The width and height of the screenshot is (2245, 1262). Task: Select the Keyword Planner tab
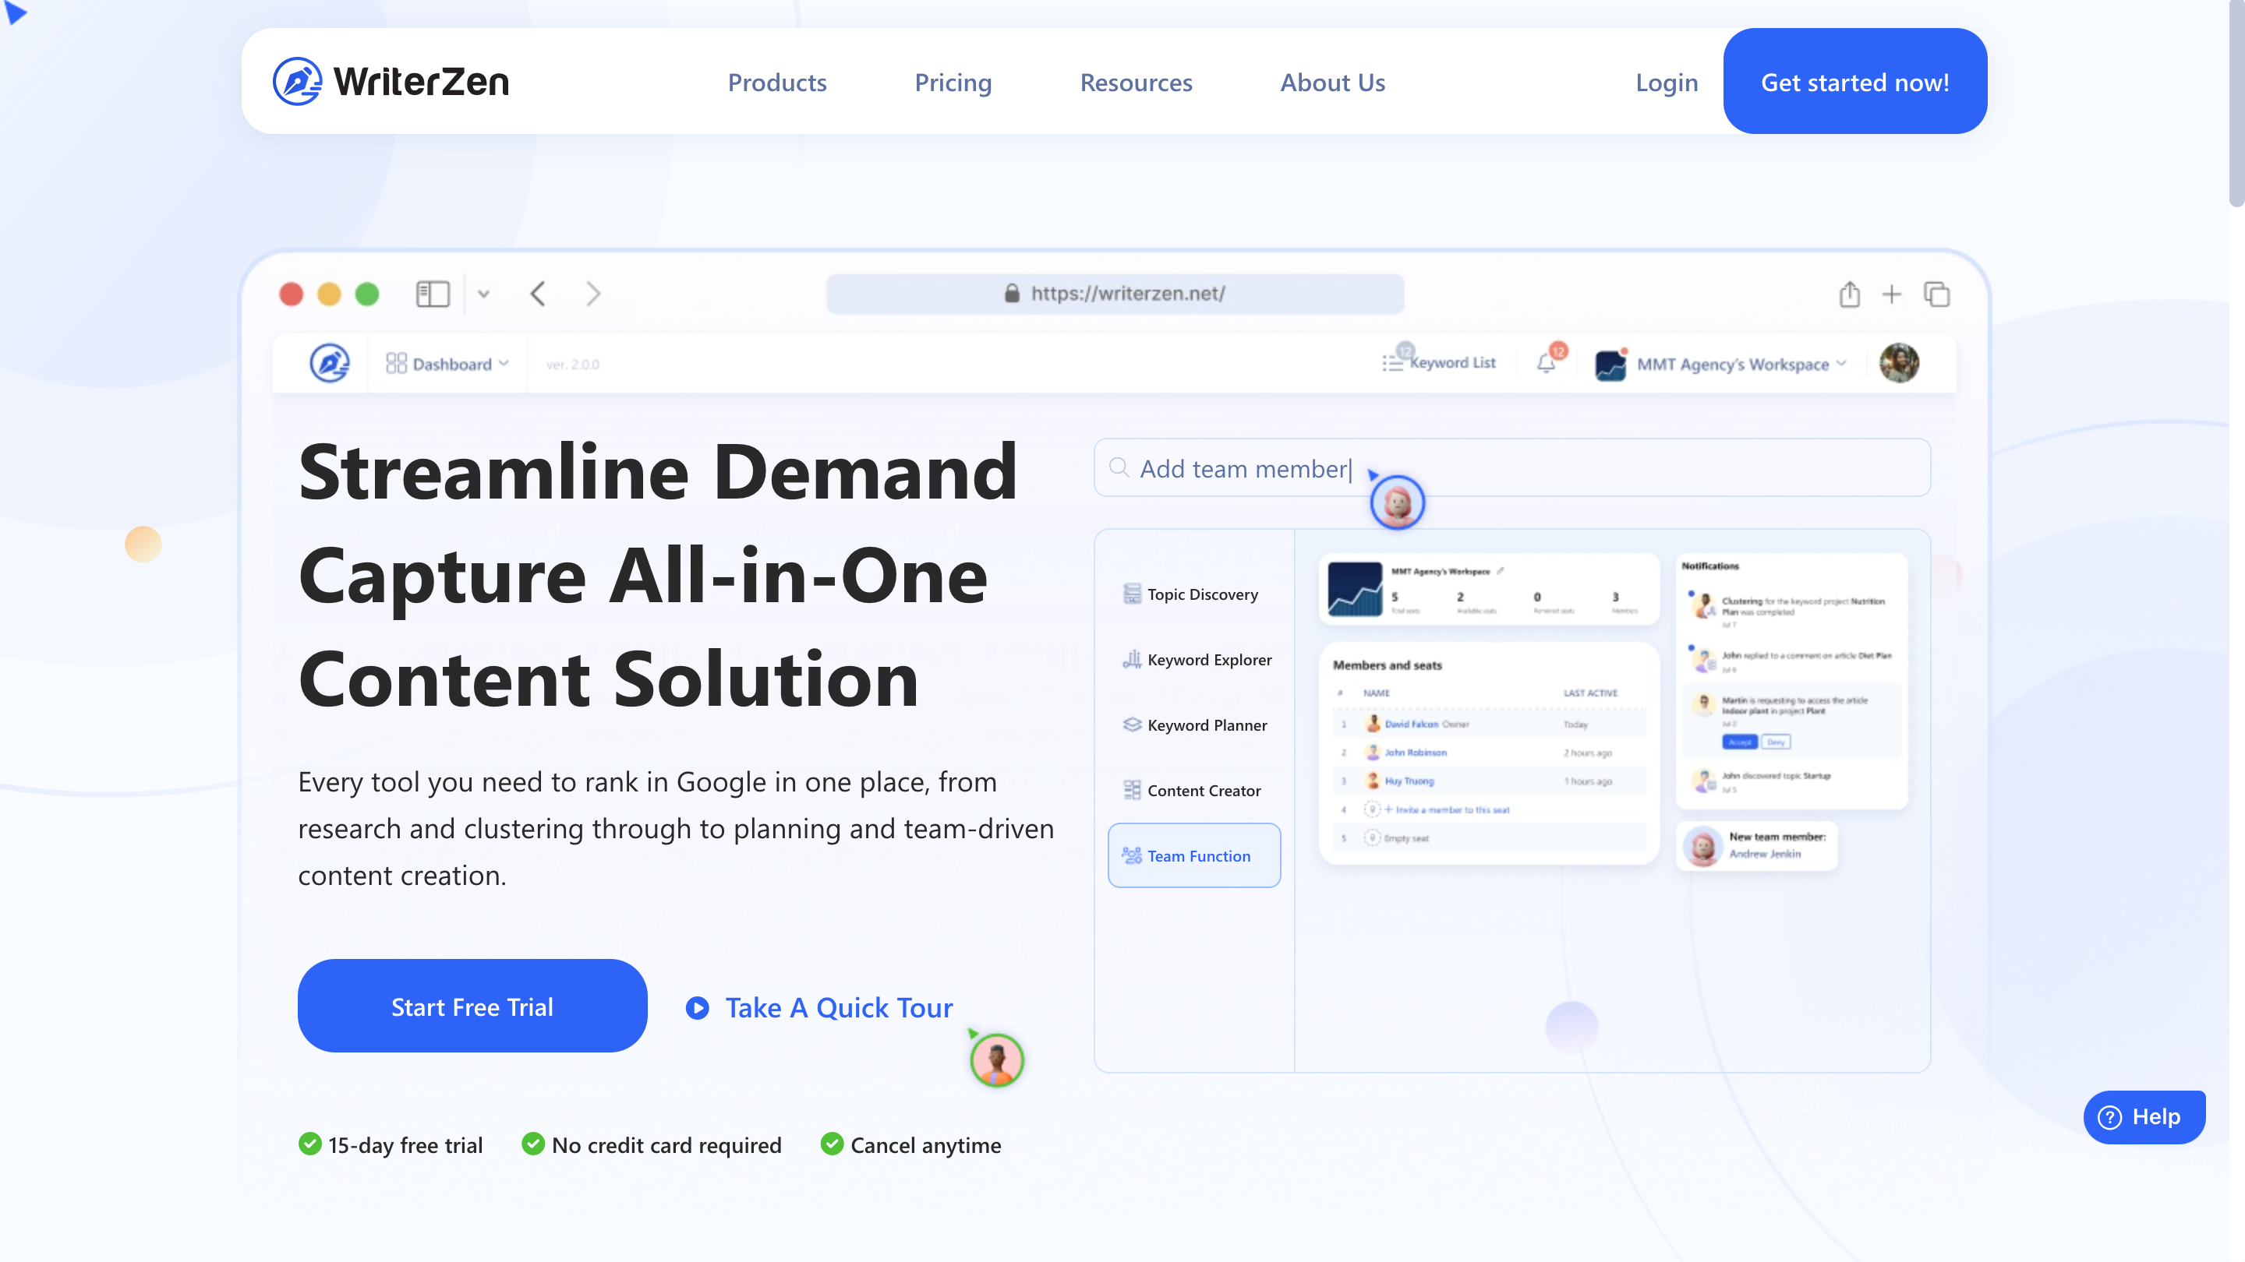[1194, 724]
